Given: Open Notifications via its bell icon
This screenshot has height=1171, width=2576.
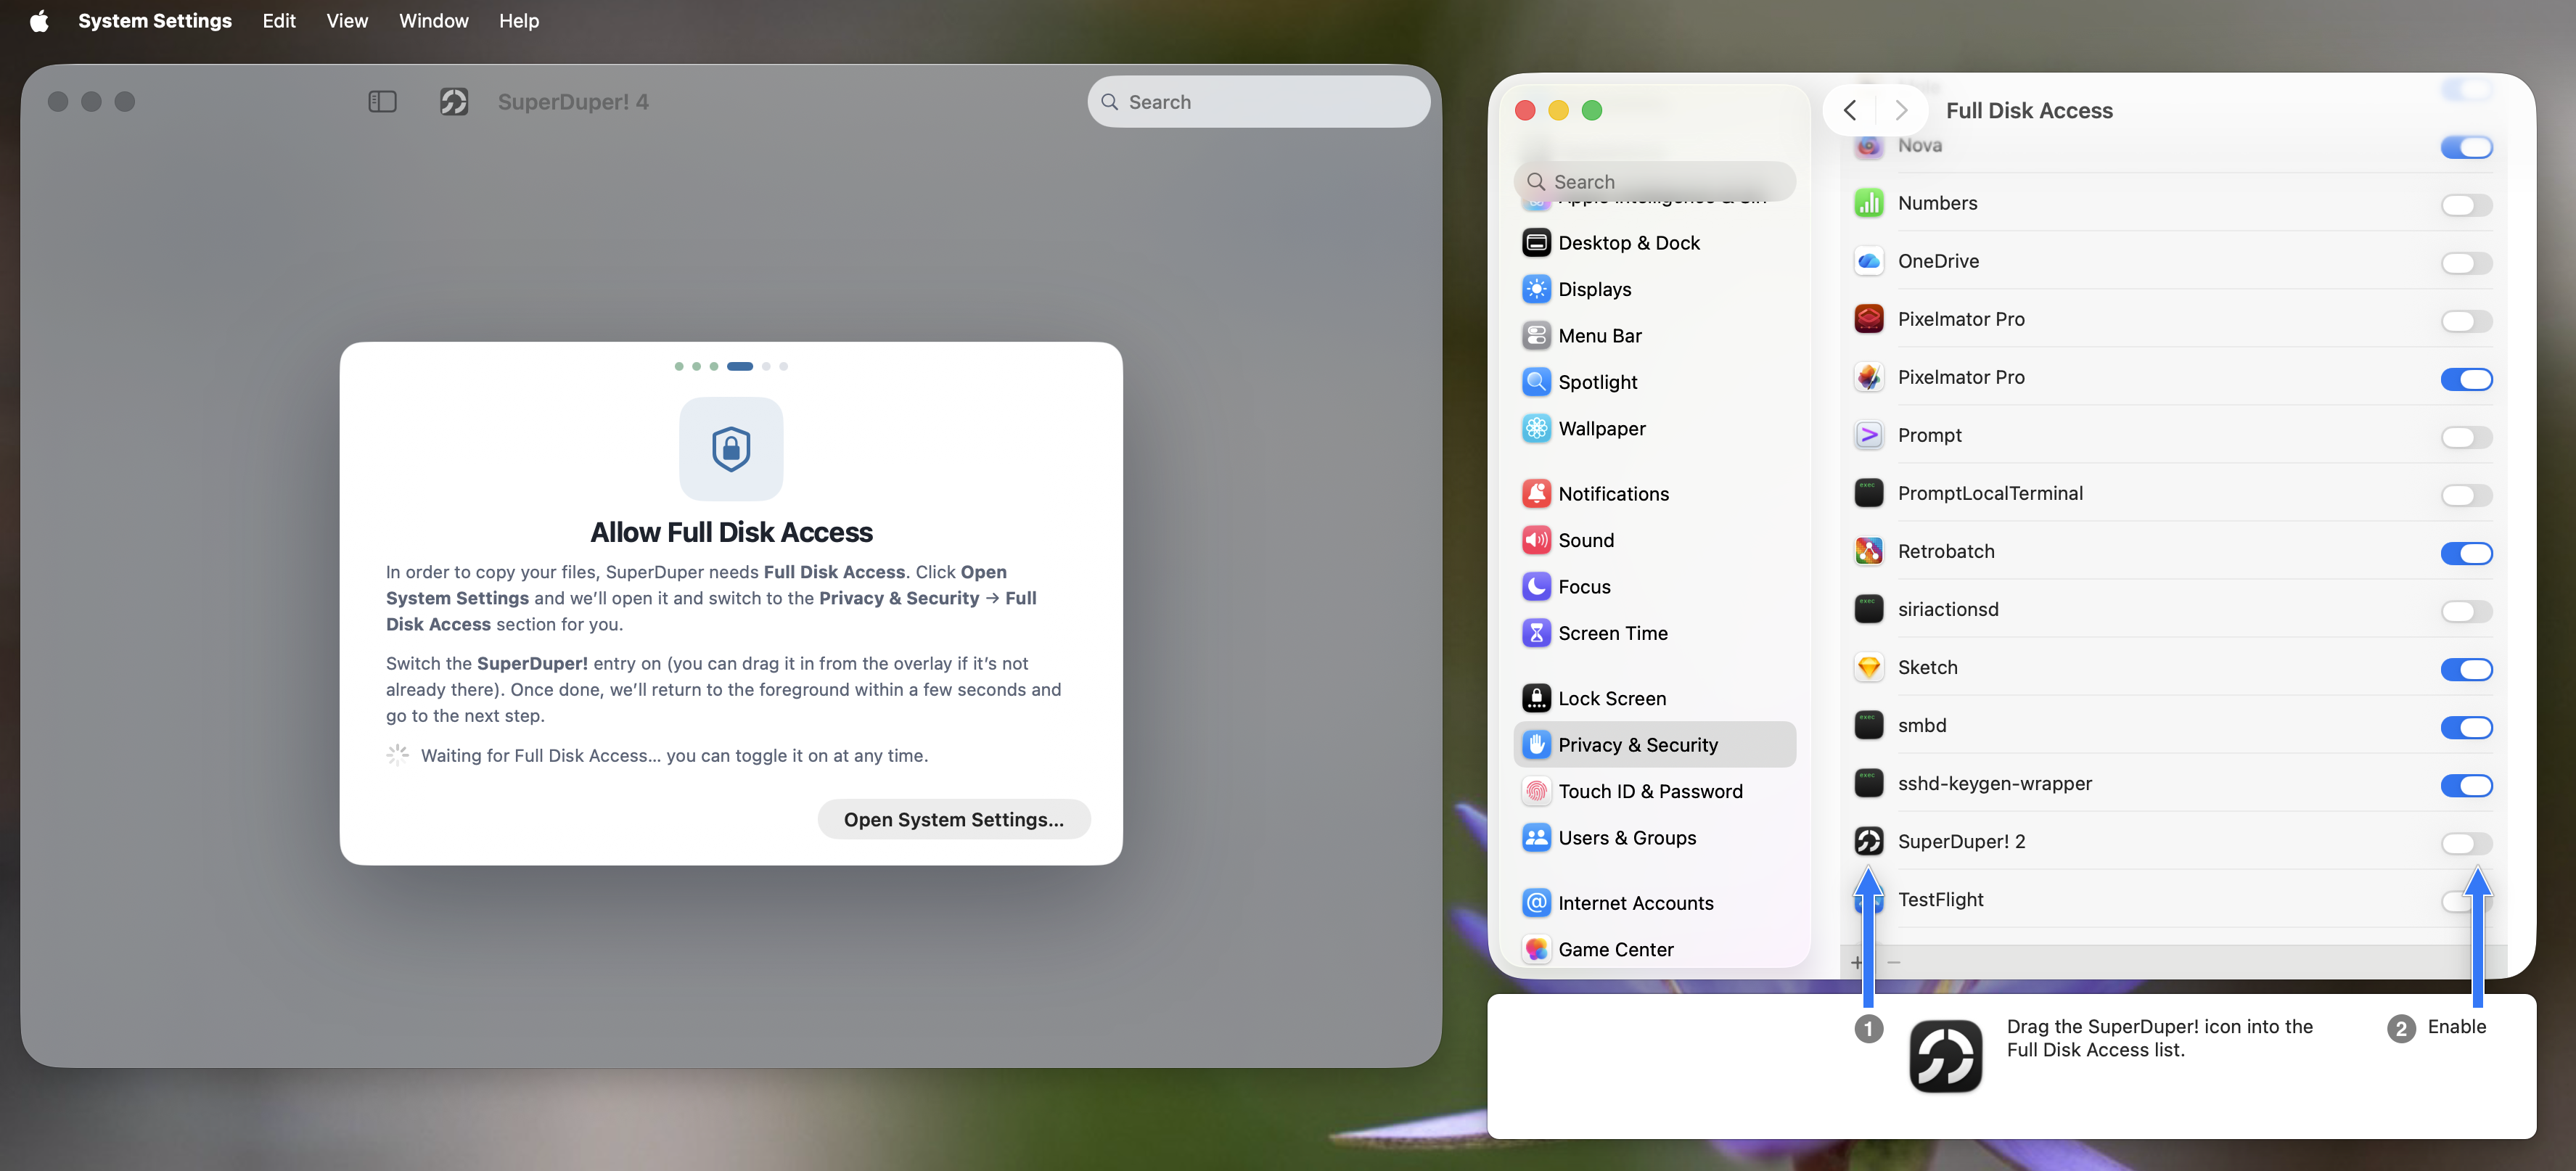Looking at the screenshot, I should tap(1536, 494).
